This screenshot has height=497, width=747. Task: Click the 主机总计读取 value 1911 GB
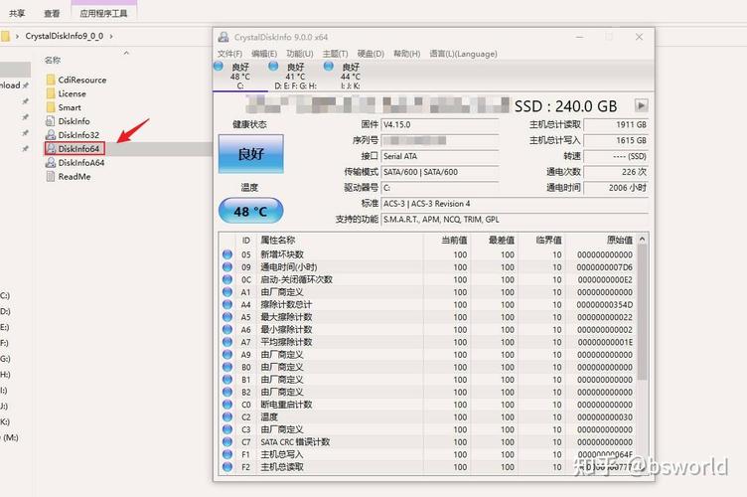pyautogui.click(x=616, y=125)
